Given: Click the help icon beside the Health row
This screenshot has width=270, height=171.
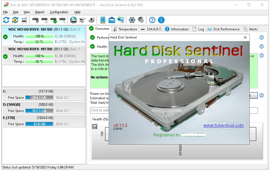Looking at the screenshot, I should pyautogui.click(x=261, y=46).
